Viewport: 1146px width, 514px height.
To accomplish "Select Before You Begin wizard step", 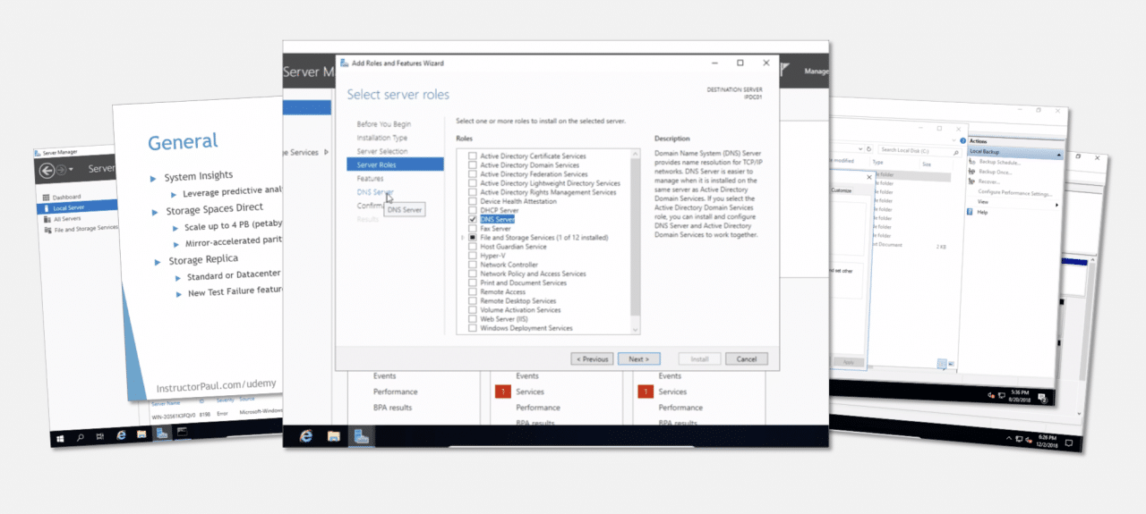I will coord(383,124).
